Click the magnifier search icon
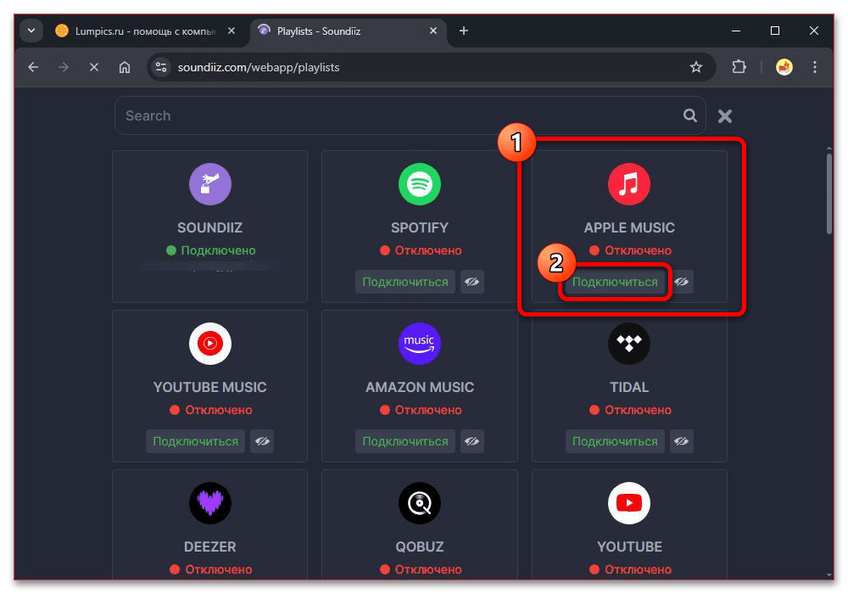The height and width of the screenshot is (594, 848). 690,116
